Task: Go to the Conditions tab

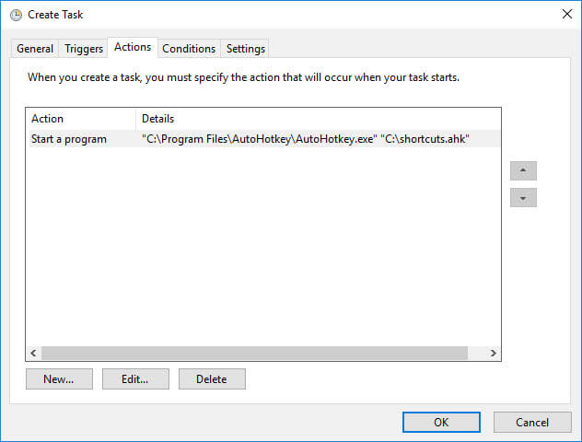Action: pos(189,49)
